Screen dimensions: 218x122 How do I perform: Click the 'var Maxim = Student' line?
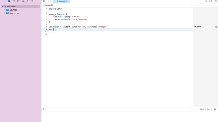[x=79, y=27]
